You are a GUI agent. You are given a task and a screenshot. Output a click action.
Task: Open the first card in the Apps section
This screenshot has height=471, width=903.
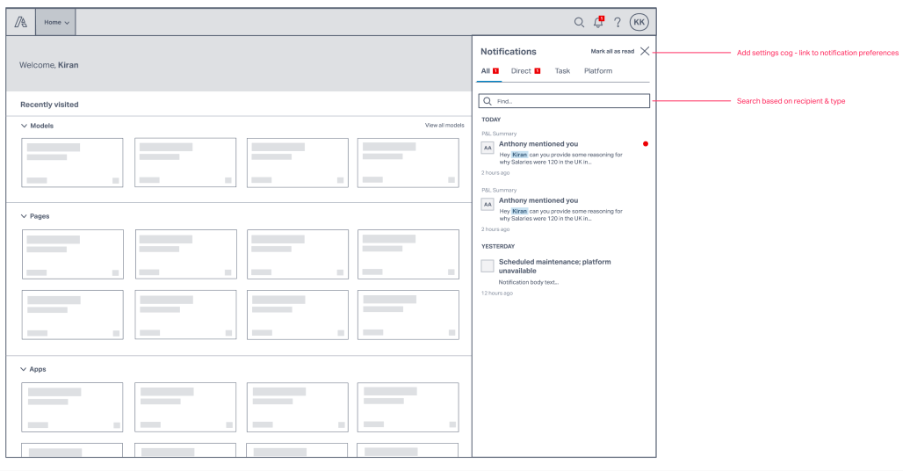pyautogui.click(x=72, y=407)
